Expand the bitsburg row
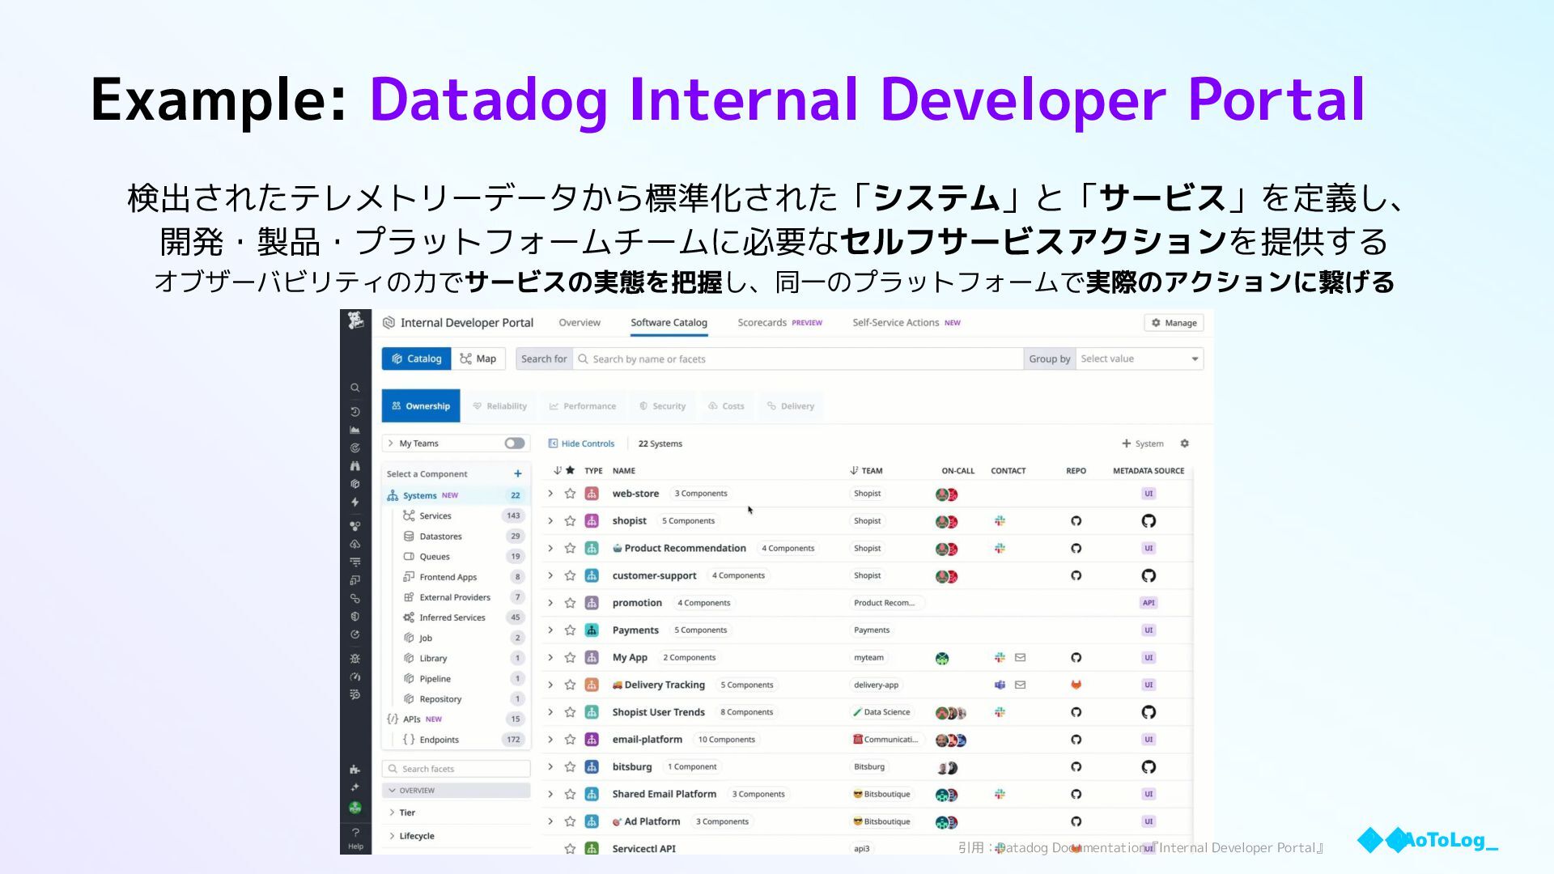 coord(550,767)
